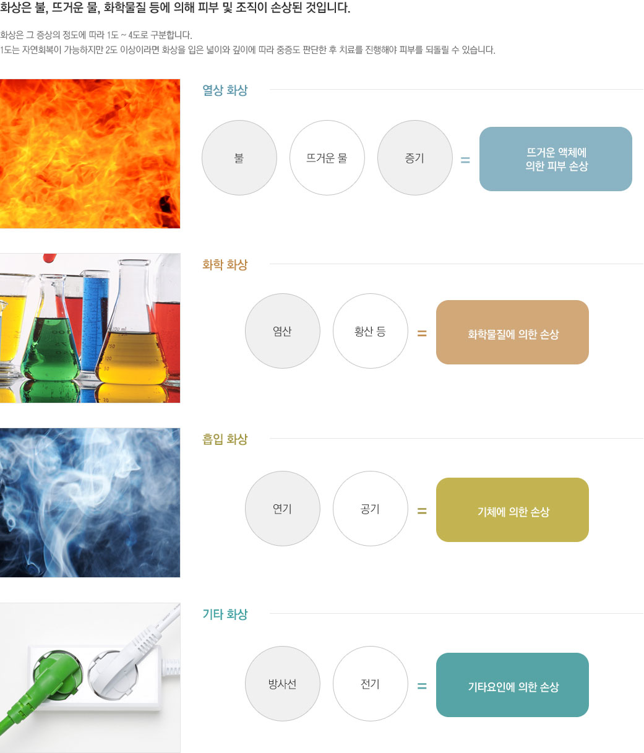
Task: Click the 뜨거운 액체에 의한 피부 손상 box
Action: tap(556, 159)
